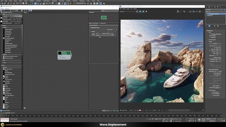Select Subdivision radio option

(x=210, y=37)
